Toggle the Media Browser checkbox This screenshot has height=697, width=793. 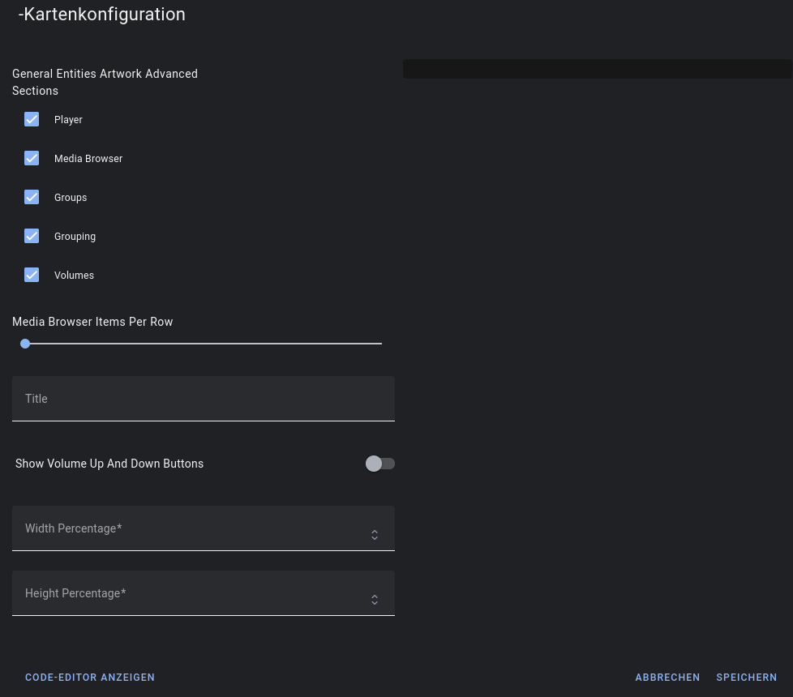point(32,158)
